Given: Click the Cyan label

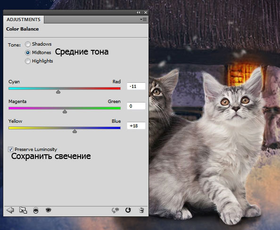Looking at the screenshot, I should [14, 82].
